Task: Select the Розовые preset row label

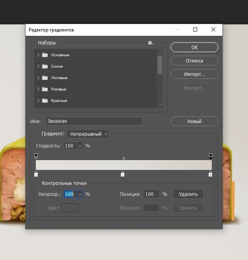Action: pos(59,89)
